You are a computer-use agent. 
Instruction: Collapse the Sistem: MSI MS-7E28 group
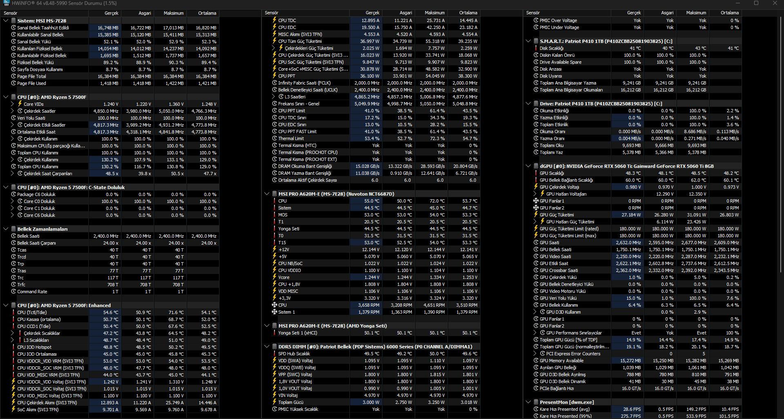click(x=6, y=20)
